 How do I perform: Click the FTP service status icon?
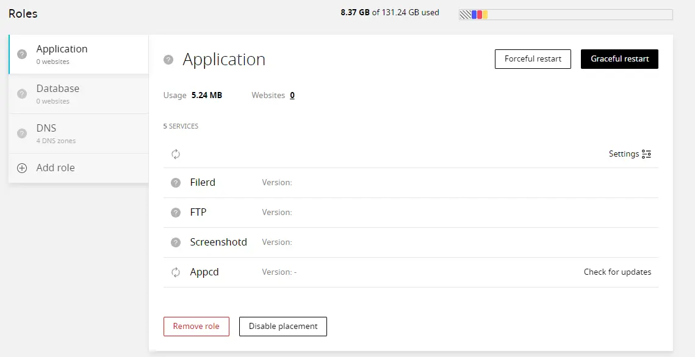click(176, 213)
